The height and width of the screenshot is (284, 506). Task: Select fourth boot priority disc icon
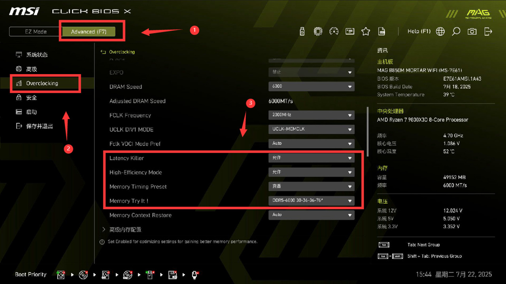tap(128, 275)
